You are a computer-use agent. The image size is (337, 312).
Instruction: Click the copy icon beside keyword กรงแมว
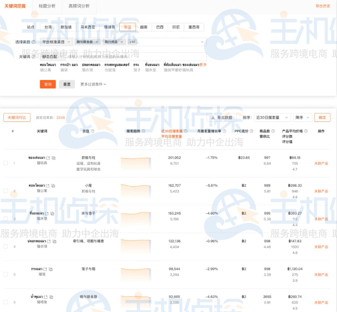click(x=51, y=270)
